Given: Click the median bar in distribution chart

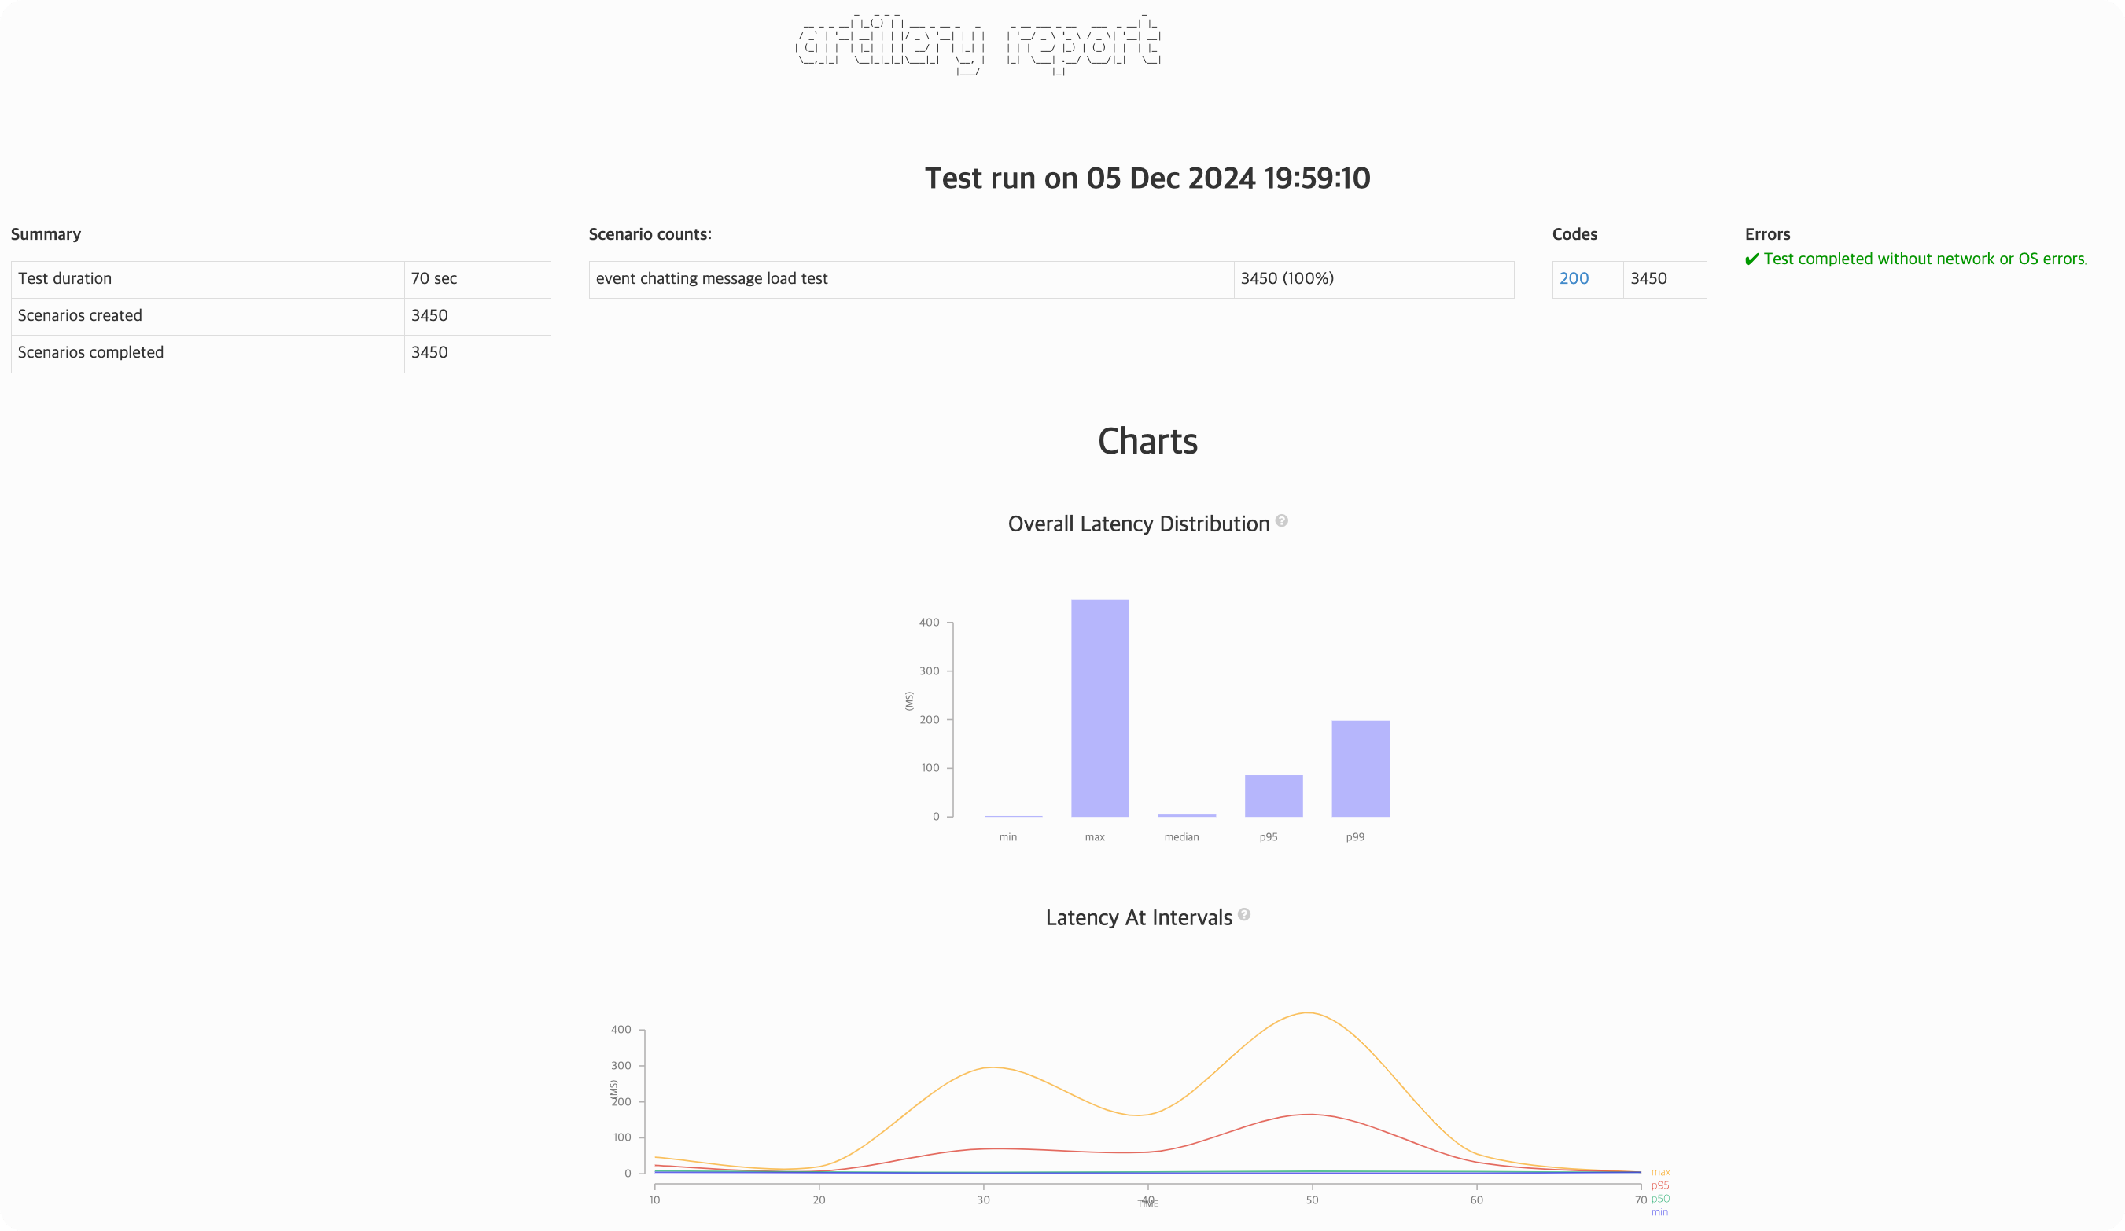Looking at the screenshot, I should [1187, 814].
